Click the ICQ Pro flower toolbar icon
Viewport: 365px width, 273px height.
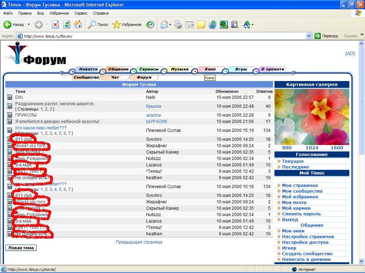223,25
